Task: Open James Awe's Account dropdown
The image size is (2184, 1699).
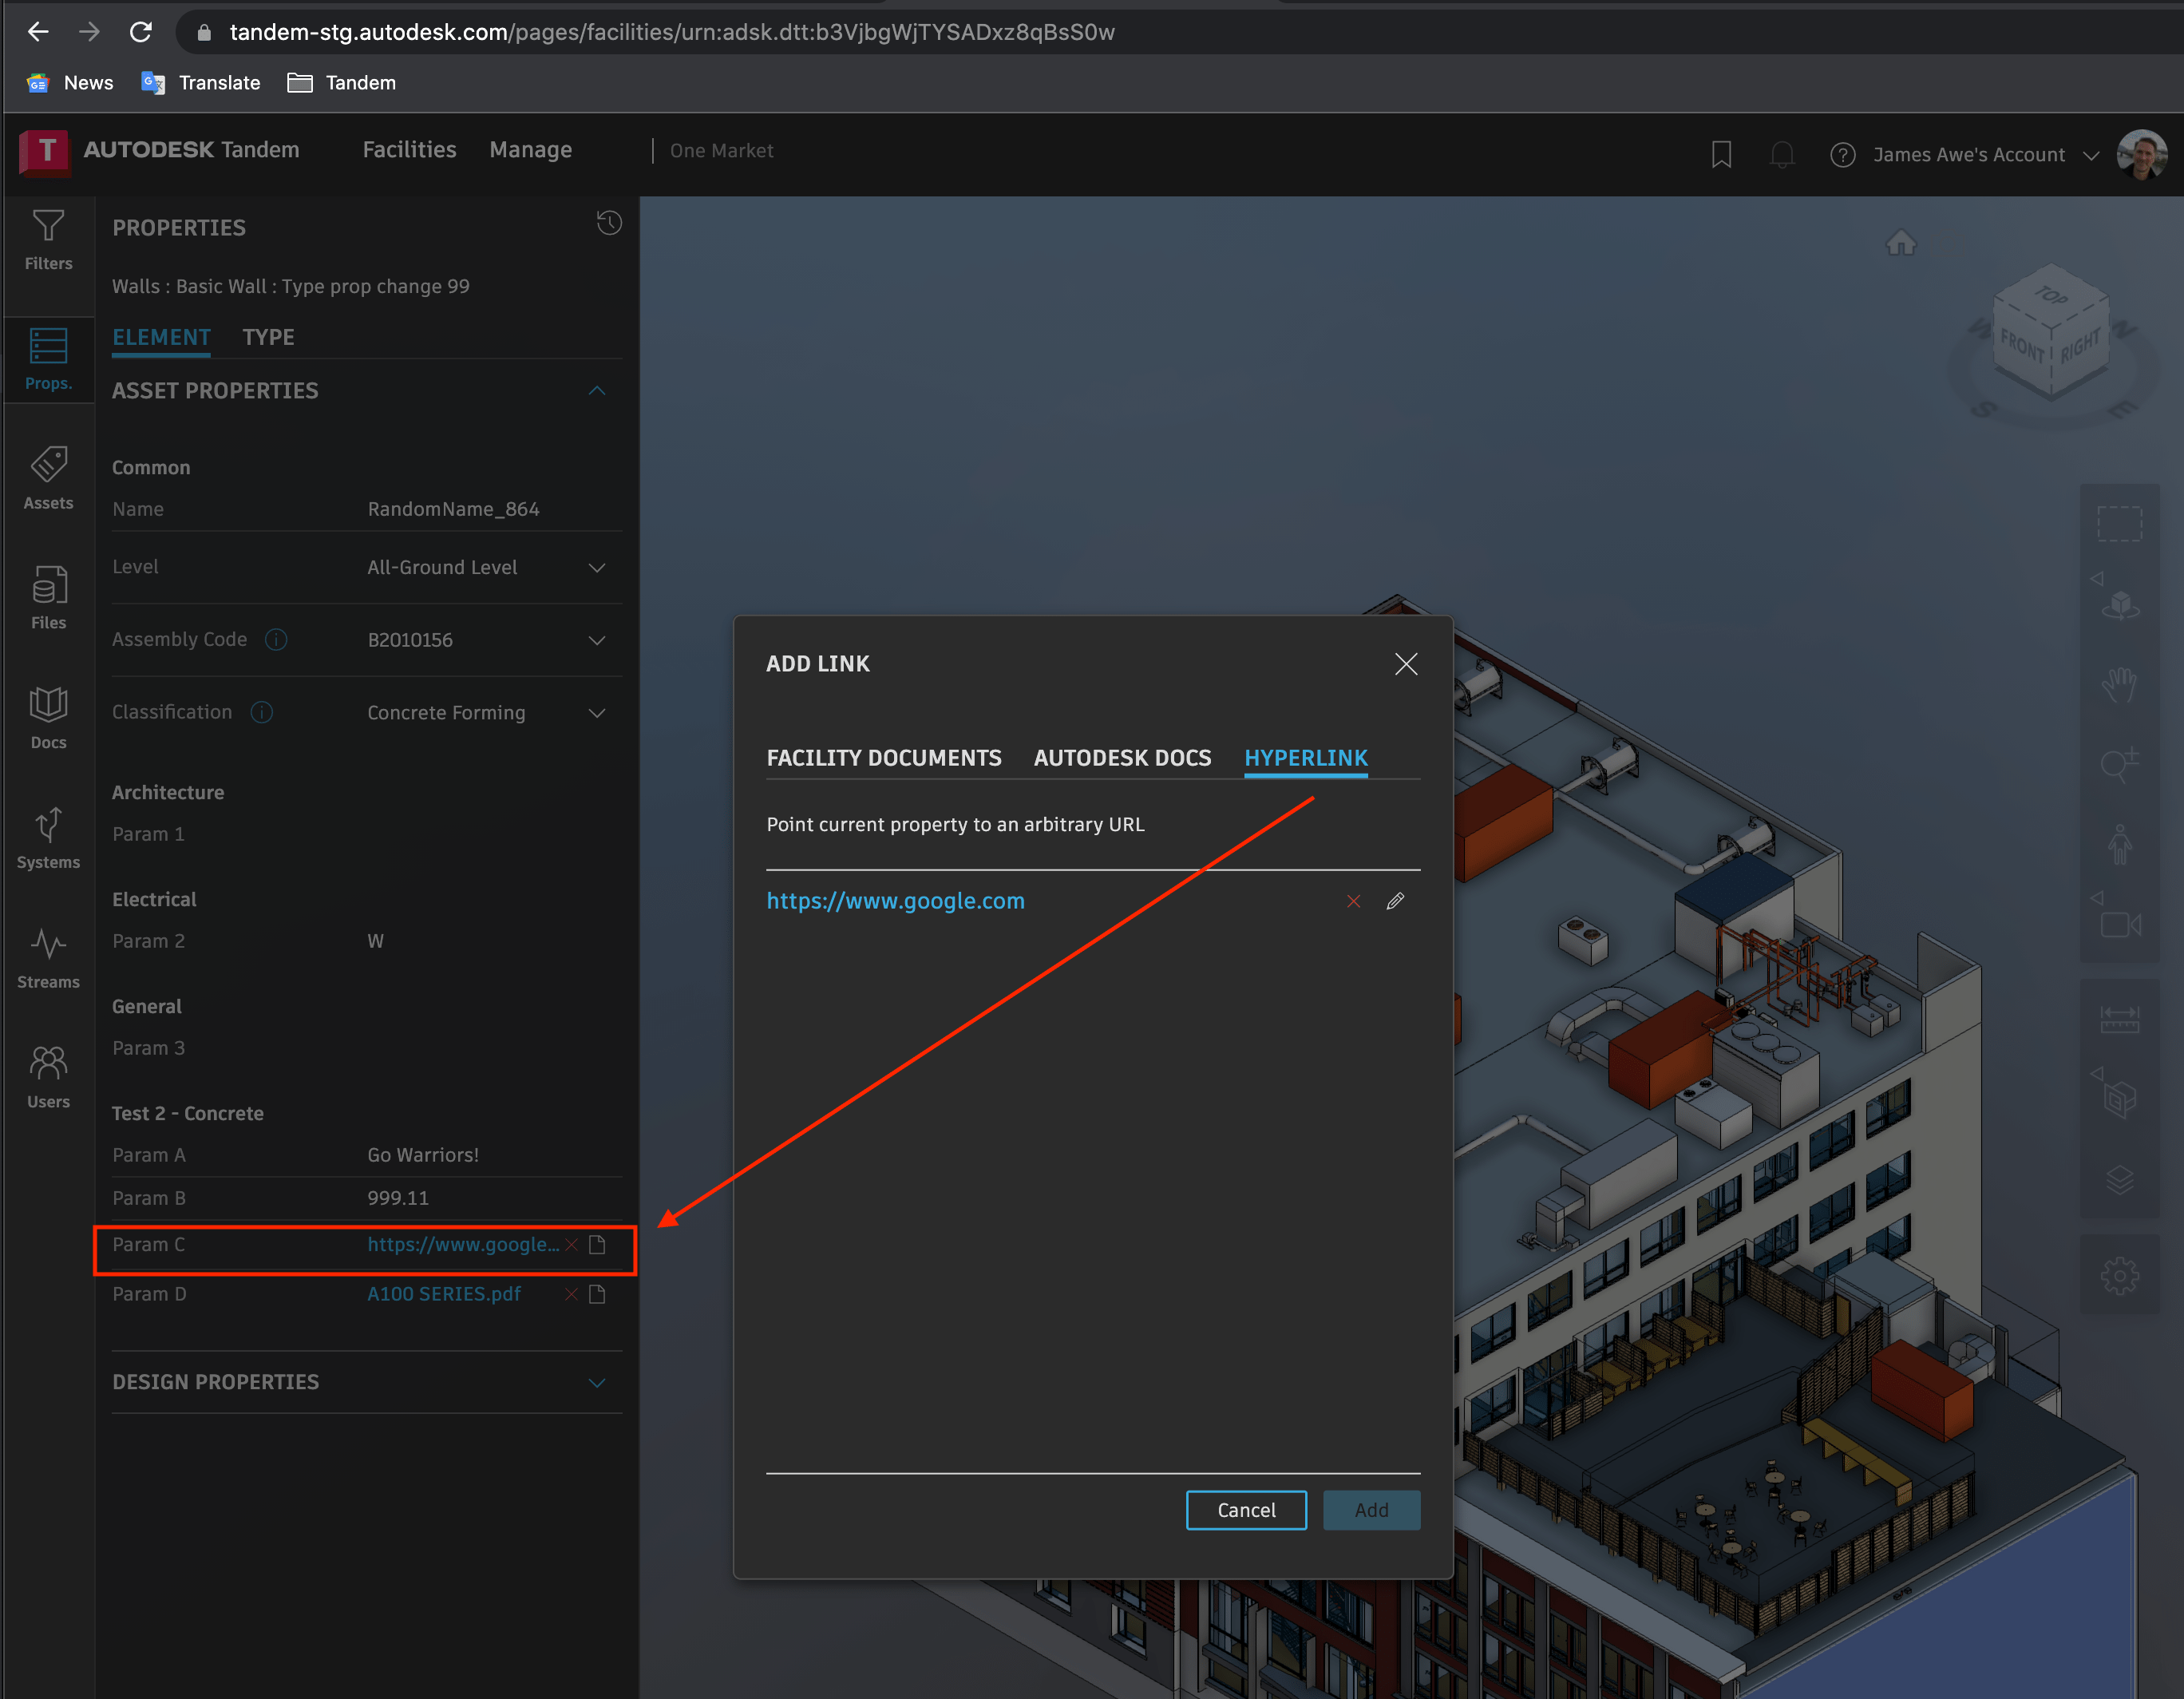Action: [x=1986, y=155]
